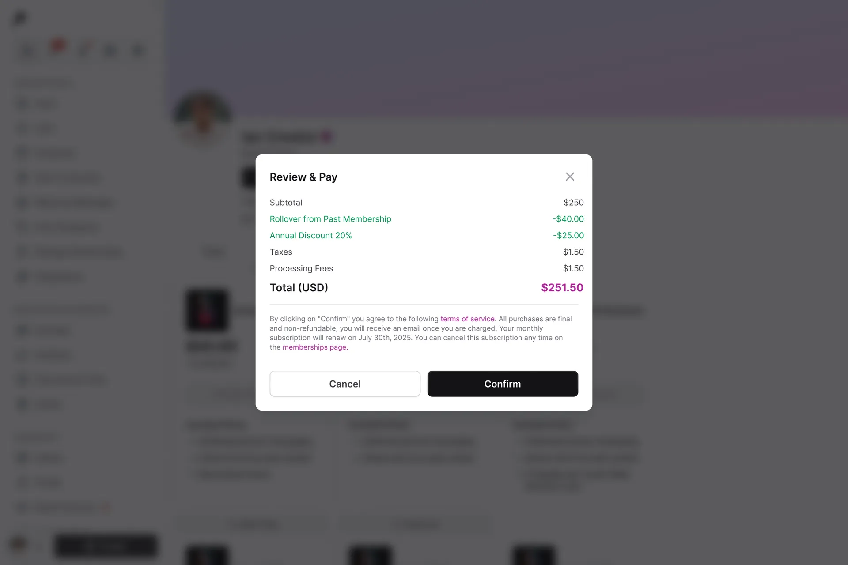Click the Annual Discount 20% line item
Image resolution: width=848 pixels, height=565 pixels.
tap(310, 235)
